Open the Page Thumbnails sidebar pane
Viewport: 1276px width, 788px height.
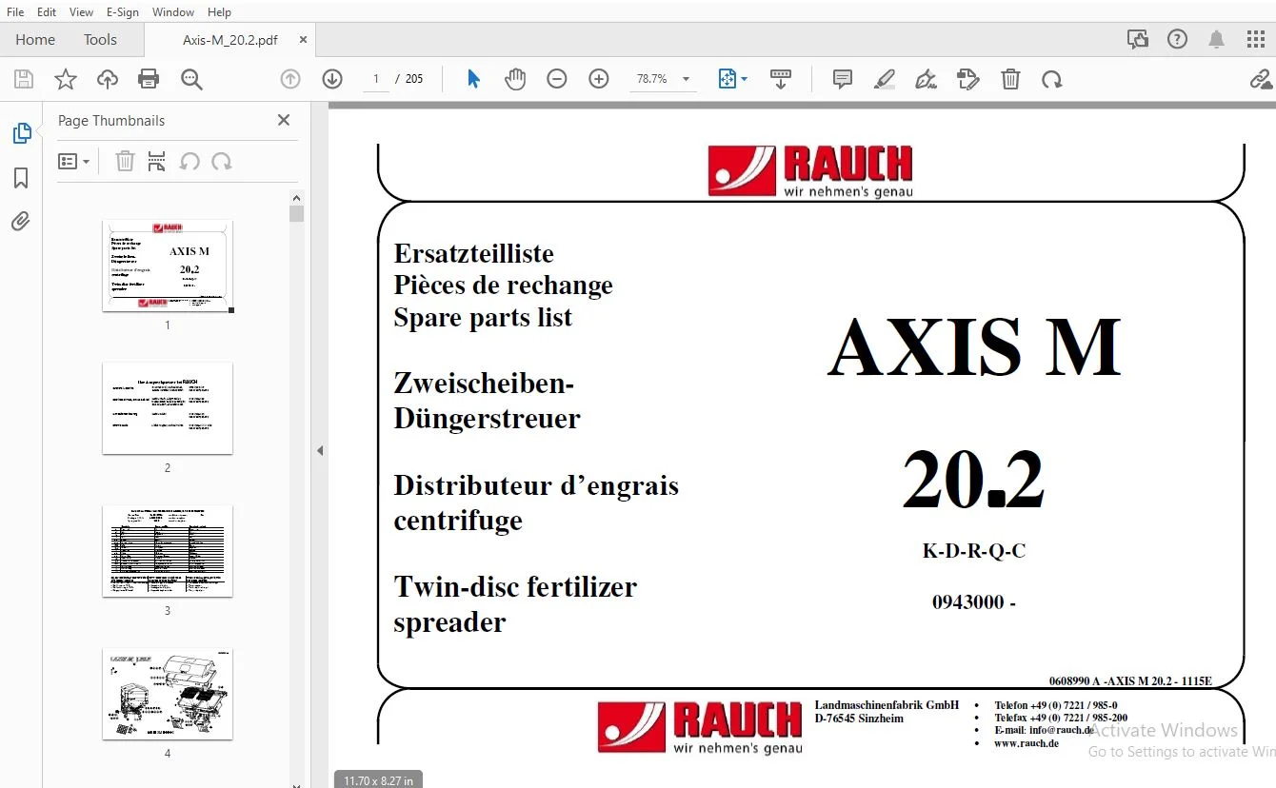[x=21, y=133]
